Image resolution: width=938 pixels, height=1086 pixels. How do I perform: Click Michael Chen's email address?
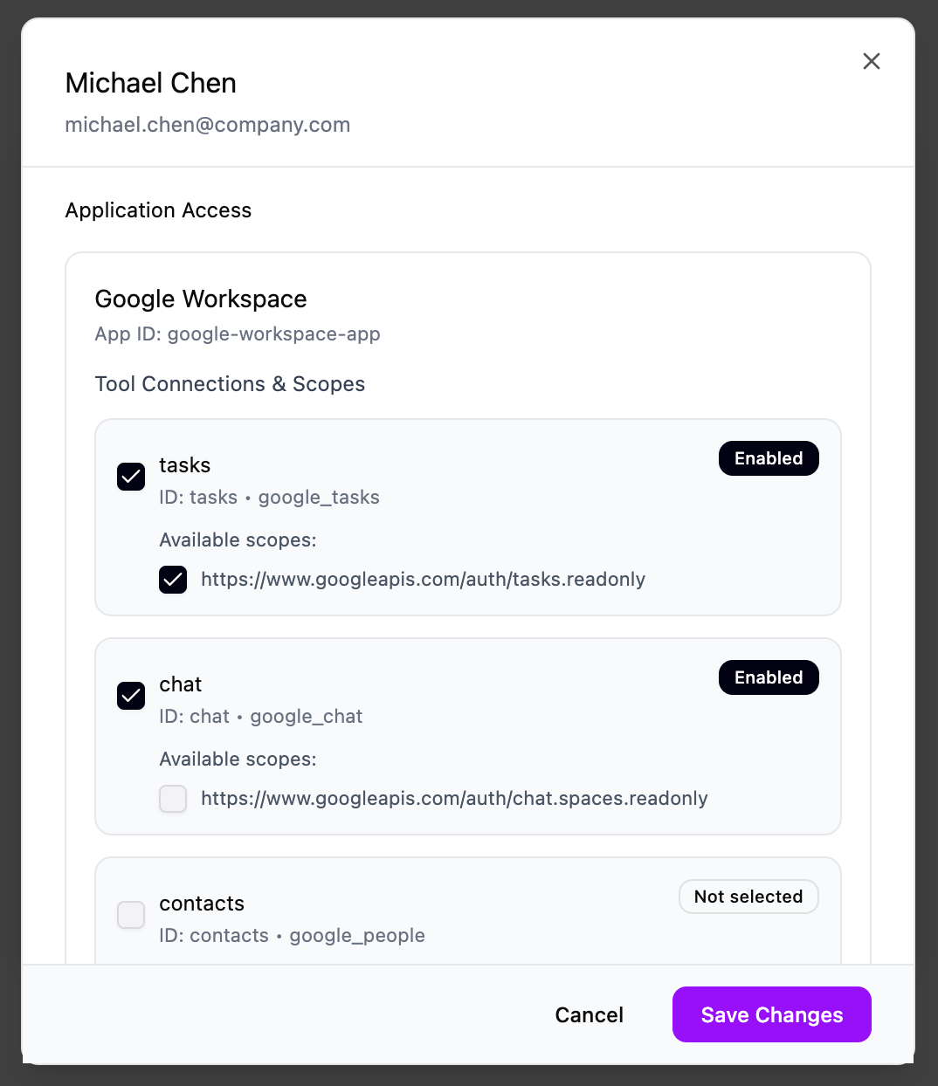(208, 125)
